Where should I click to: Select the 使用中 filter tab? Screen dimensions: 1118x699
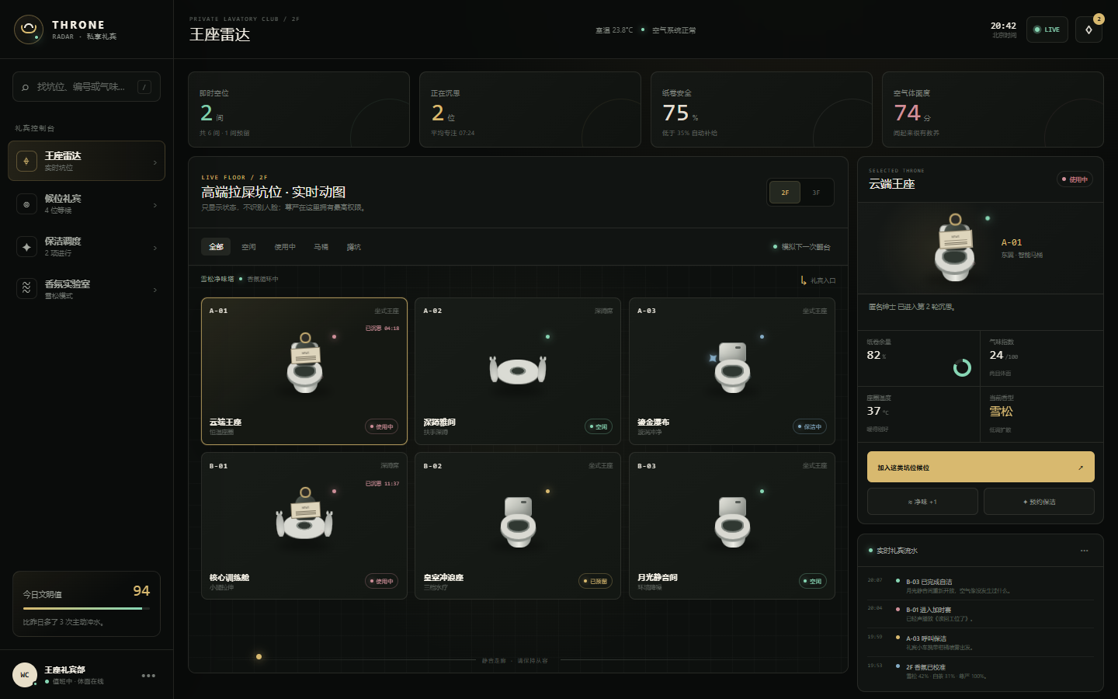285,247
